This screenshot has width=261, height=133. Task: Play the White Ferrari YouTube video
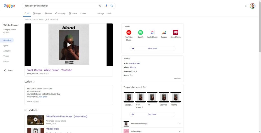[x=69, y=45]
